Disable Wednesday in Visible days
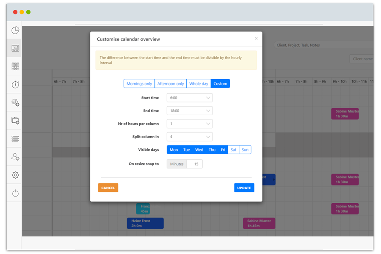The width and height of the screenshot is (381, 254). click(x=199, y=149)
